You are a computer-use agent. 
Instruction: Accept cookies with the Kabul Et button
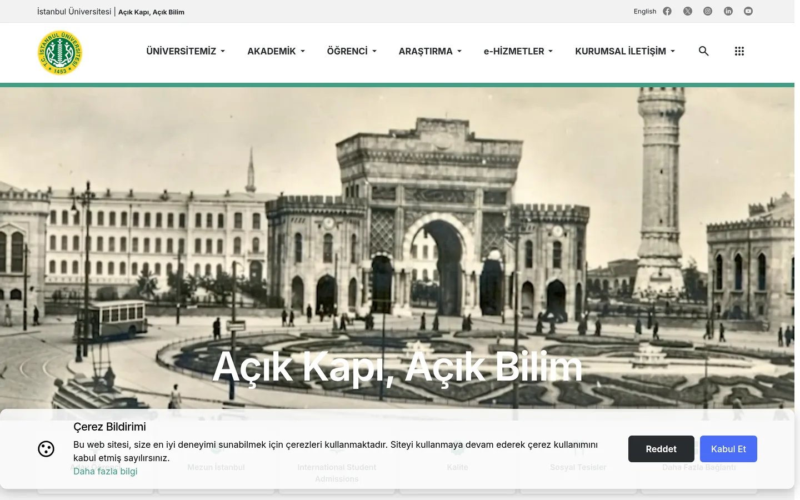(x=728, y=449)
